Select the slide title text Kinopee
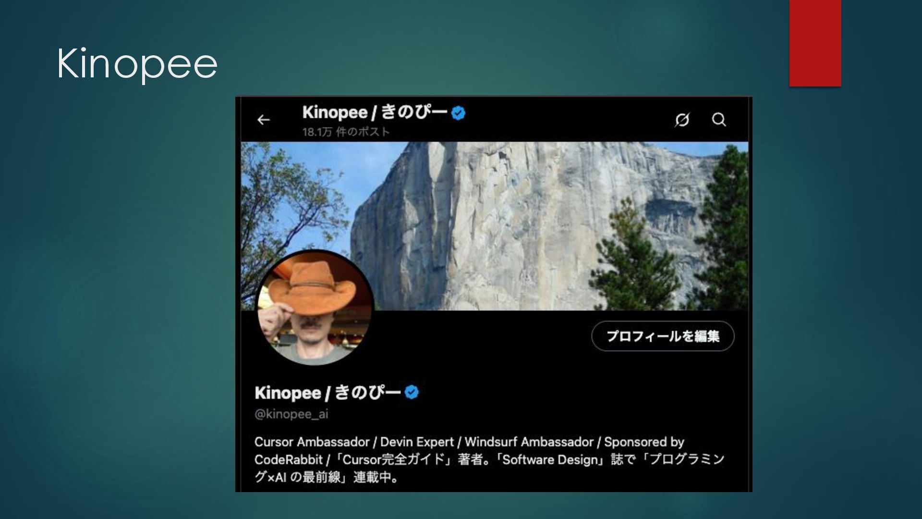The image size is (922, 519). click(x=137, y=63)
